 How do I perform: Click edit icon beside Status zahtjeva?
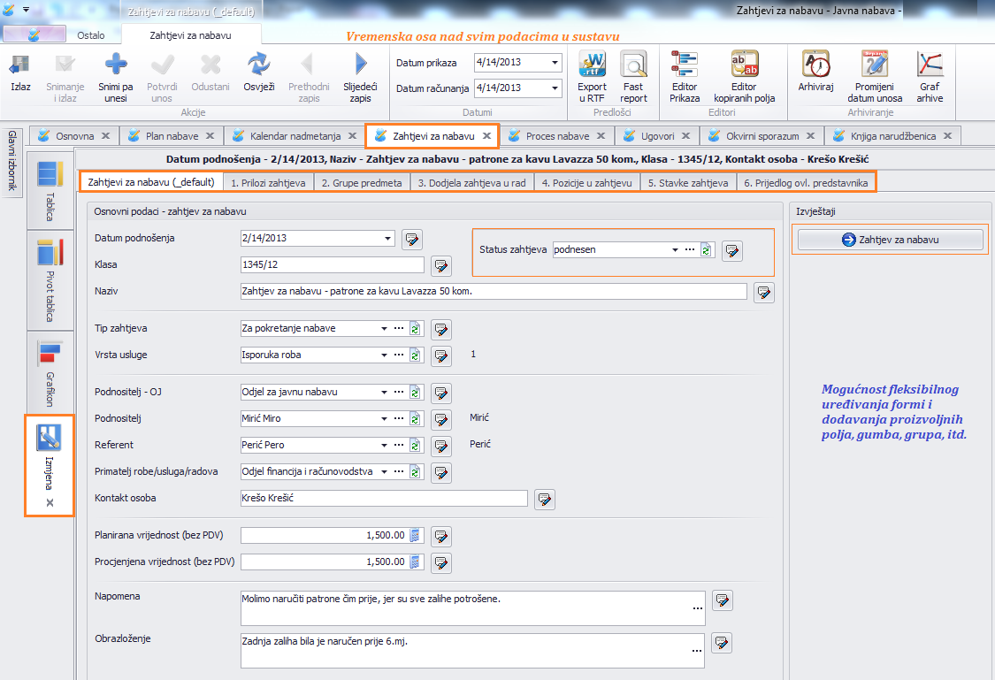732,250
